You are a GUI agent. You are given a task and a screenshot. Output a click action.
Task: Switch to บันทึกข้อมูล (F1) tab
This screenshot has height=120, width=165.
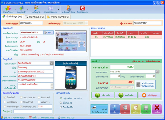(12, 17)
